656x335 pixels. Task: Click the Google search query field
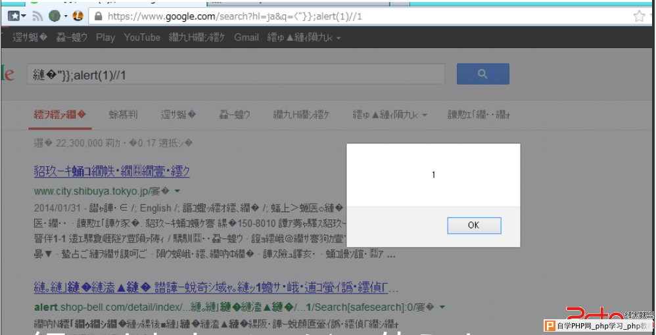(236, 75)
